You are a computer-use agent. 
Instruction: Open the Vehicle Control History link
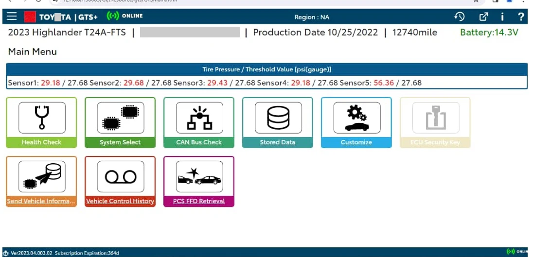point(120,201)
